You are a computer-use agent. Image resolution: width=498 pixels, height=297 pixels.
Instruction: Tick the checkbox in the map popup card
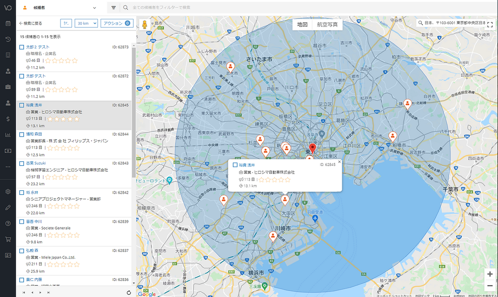point(235,165)
